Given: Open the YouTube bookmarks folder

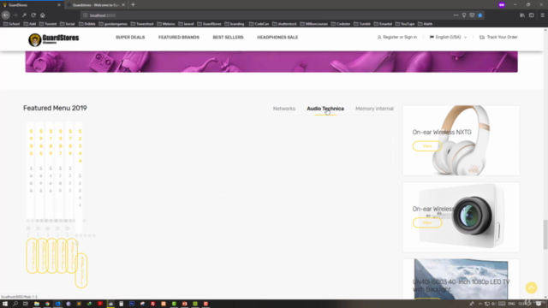Looking at the screenshot, I should point(405,24).
